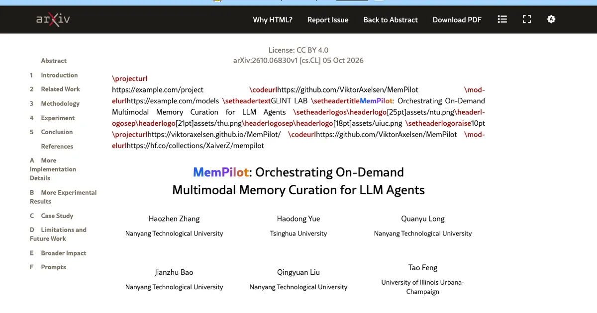597x313 pixels.
Task: Toggle the table of contents list icon
Action: coord(502,19)
